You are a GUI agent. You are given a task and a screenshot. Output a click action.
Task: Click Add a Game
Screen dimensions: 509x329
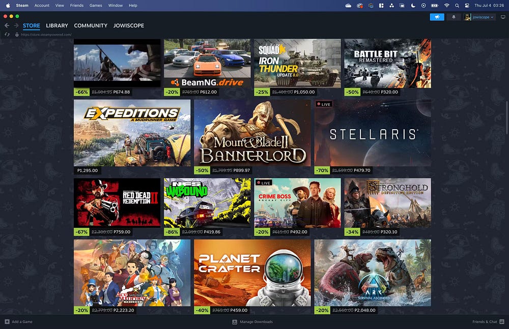pyautogui.click(x=19, y=321)
